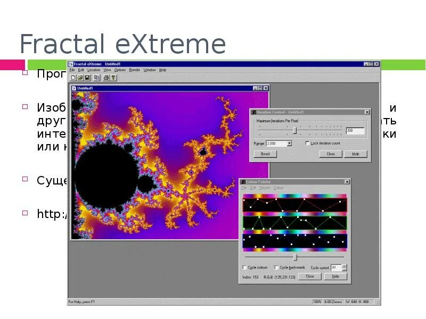Click the red channel curve editor strip
This screenshot has height=319, width=426.
coord(295,205)
